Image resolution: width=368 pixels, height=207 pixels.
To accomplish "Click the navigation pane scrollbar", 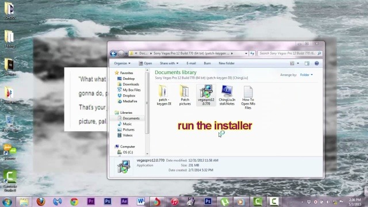I will tap(147, 103).
